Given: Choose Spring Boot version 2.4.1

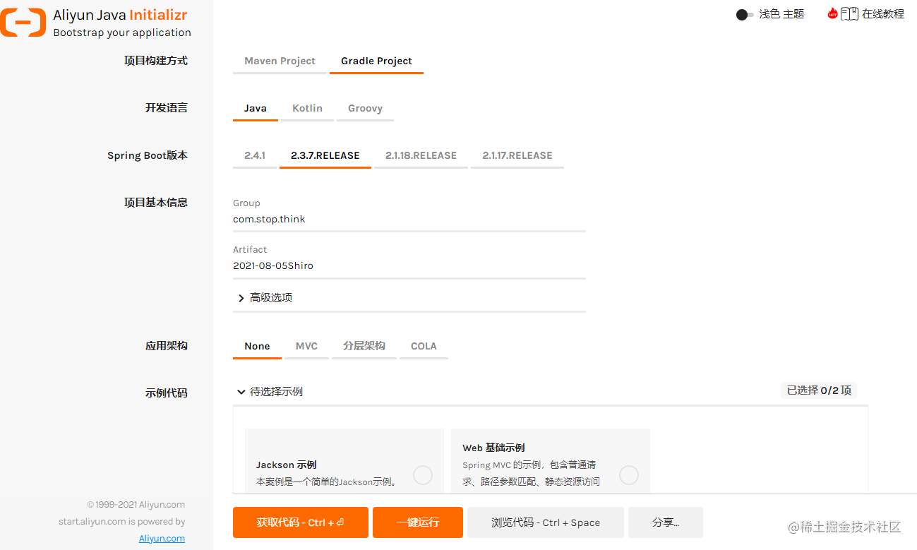Looking at the screenshot, I should (254, 155).
